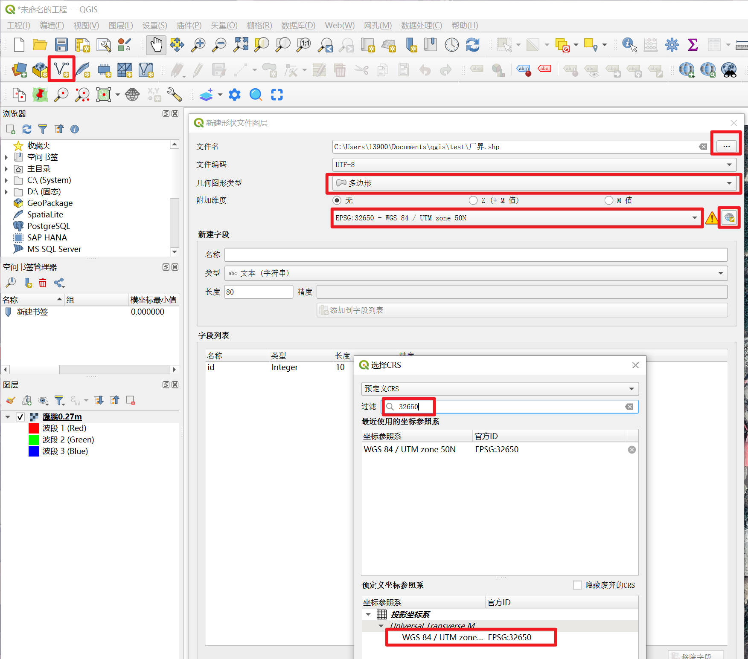Click the Data Source Manager icon
Viewport: 748px width, 659px height.
(x=19, y=70)
